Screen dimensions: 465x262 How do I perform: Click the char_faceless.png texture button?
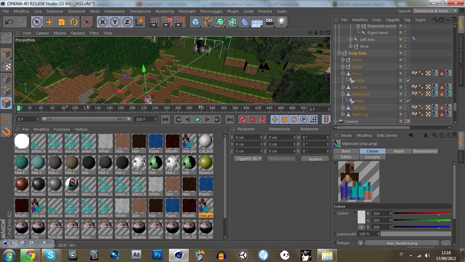click(402, 243)
